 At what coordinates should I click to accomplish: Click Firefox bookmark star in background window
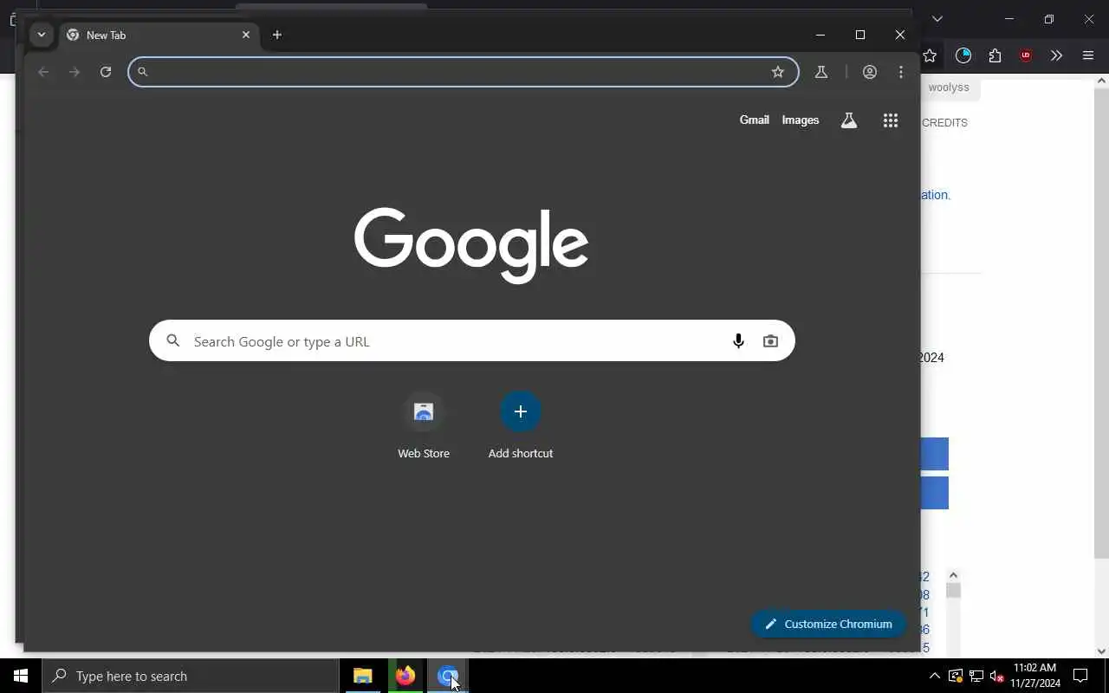[930, 55]
